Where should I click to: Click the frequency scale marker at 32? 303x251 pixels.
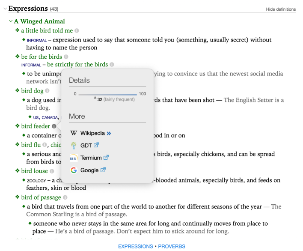[x=95, y=97]
